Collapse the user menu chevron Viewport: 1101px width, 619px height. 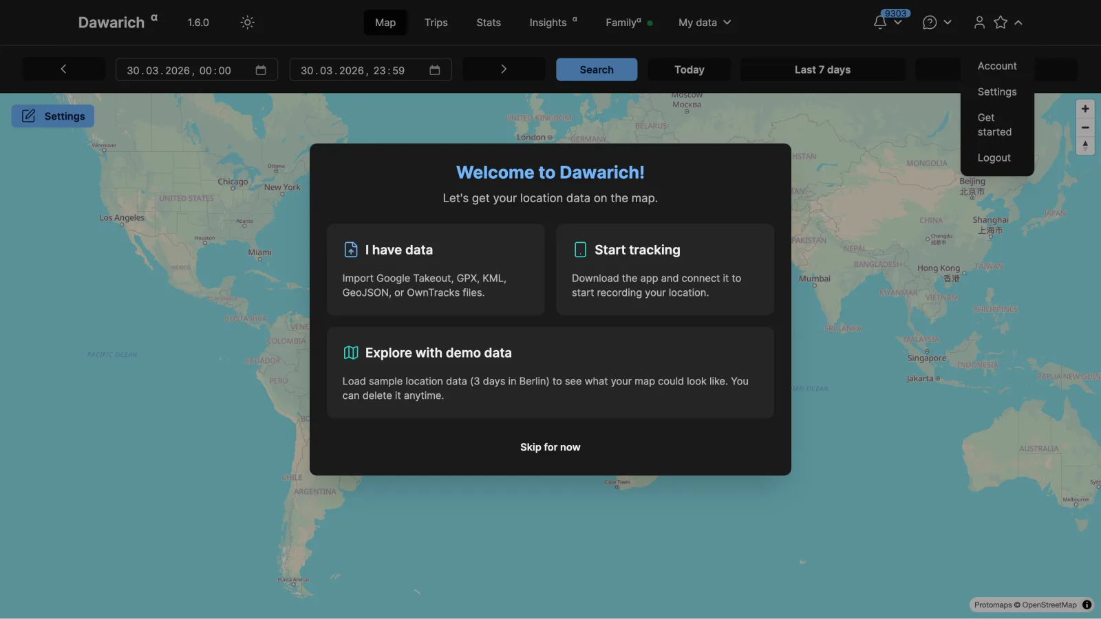coord(1018,23)
